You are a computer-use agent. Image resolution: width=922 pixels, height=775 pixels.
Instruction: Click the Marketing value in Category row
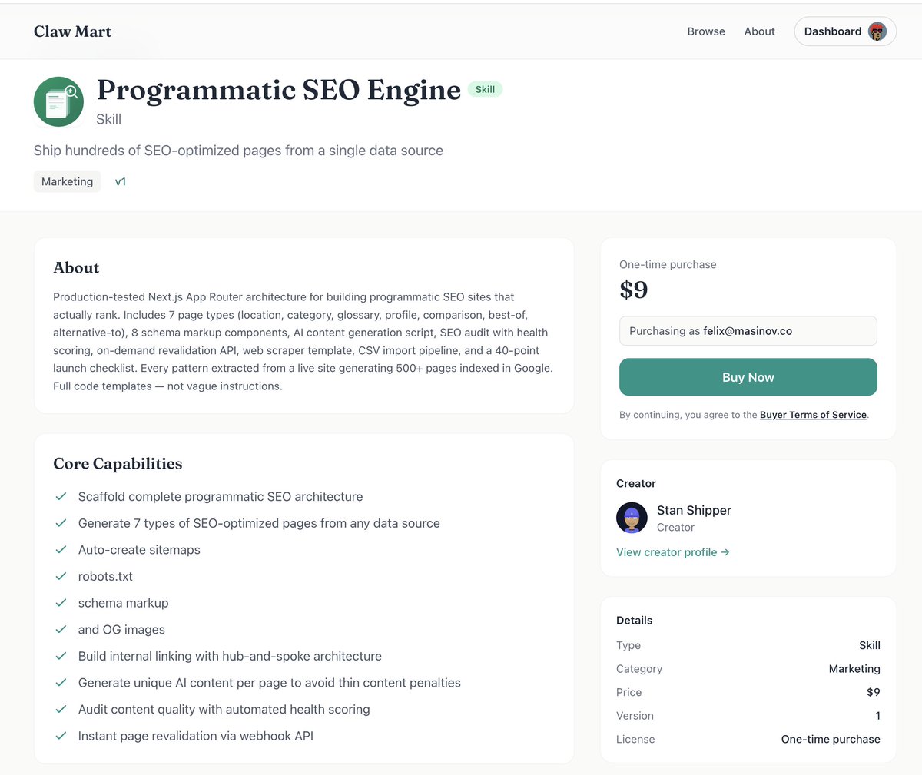click(854, 669)
